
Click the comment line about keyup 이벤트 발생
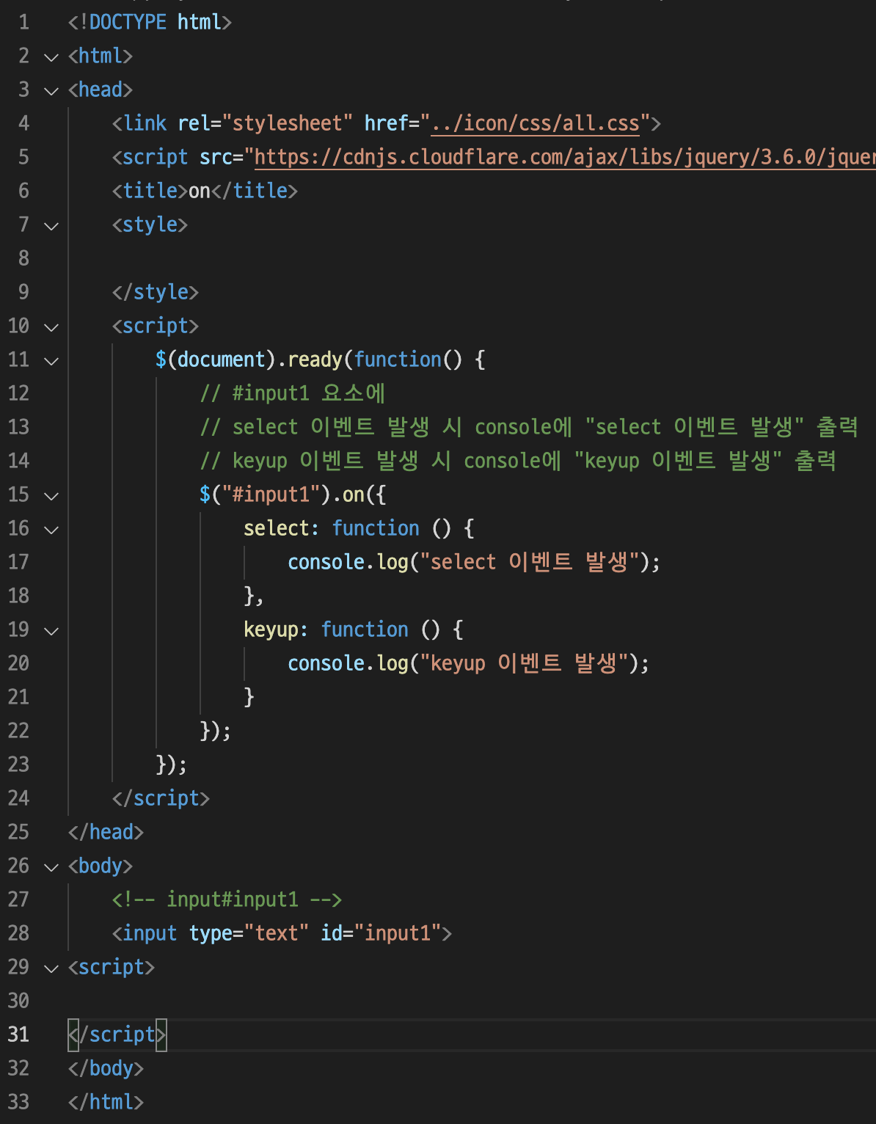pyautogui.click(x=518, y=461)
